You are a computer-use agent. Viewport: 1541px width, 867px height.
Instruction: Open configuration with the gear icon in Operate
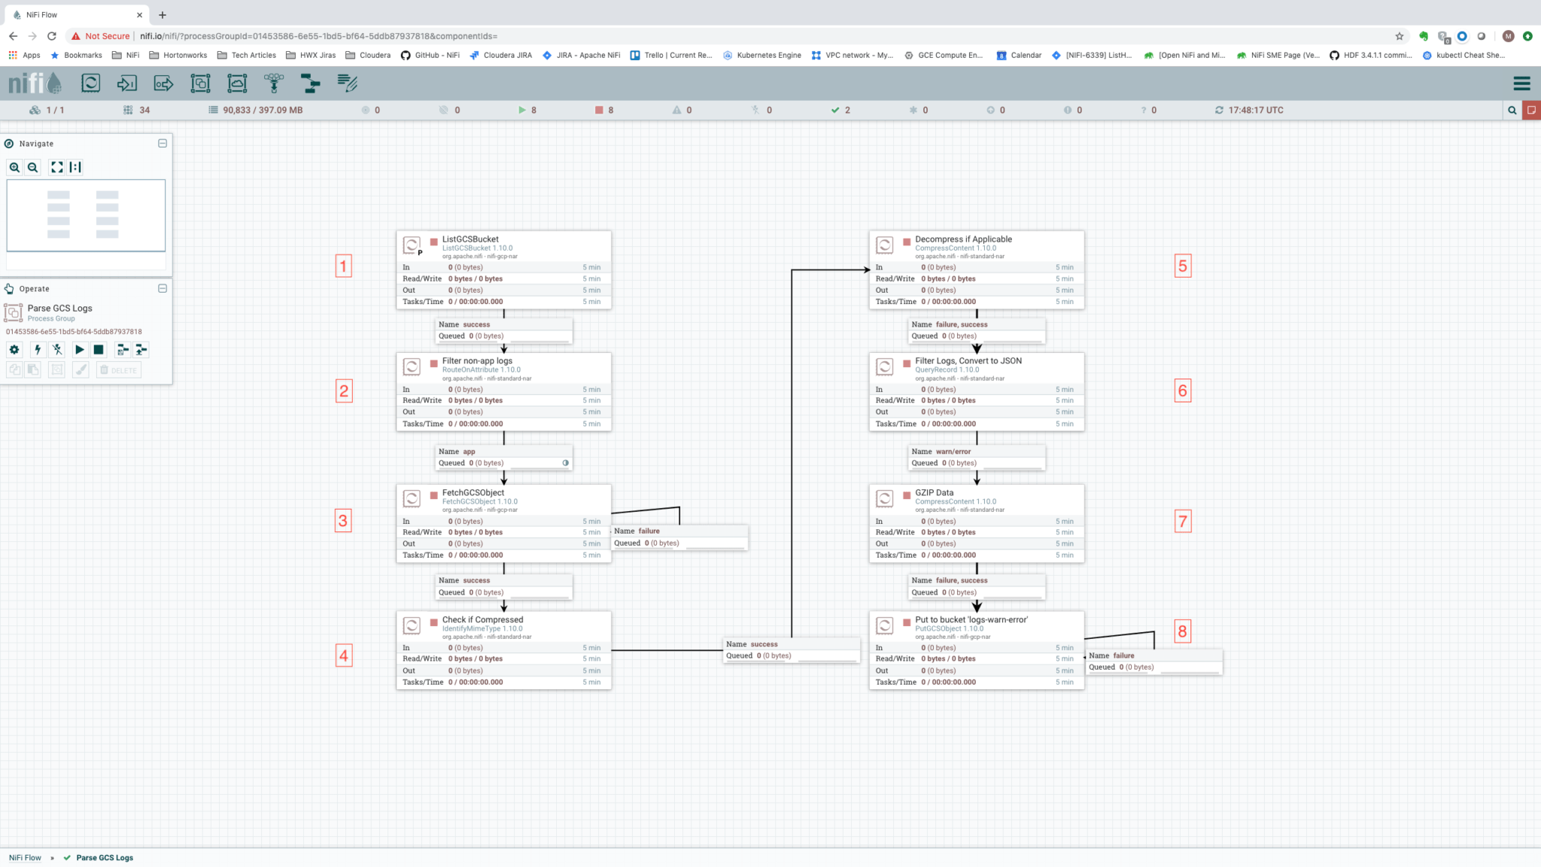(x=14, y=349)
